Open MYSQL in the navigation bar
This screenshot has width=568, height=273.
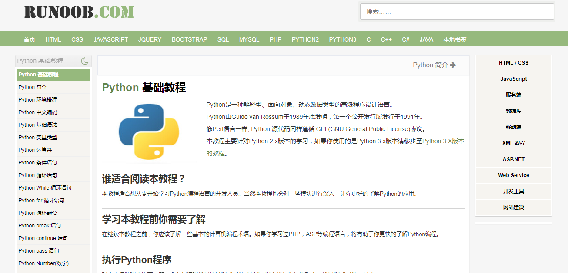249,39
